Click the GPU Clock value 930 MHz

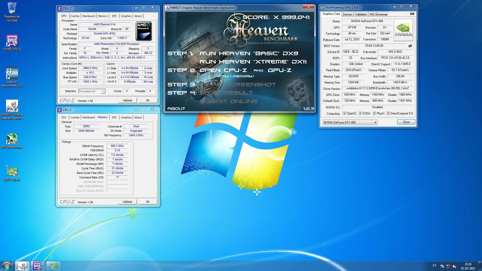pos(349,95)
